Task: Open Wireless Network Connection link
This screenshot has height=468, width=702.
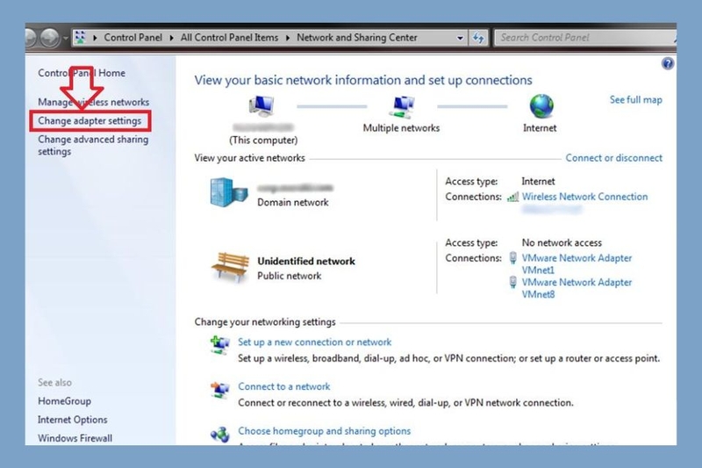Action: [584, 197]
